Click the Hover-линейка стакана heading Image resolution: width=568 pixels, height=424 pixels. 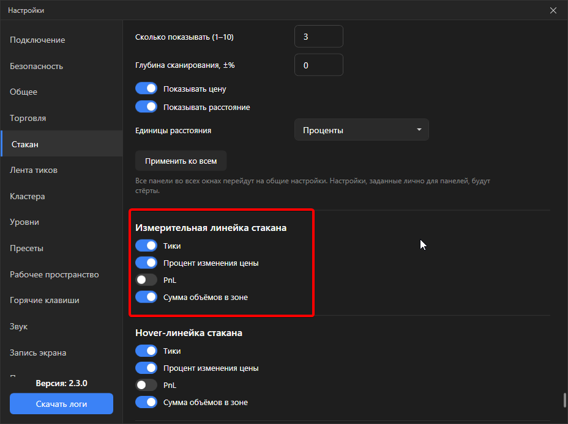pos(189,333)
